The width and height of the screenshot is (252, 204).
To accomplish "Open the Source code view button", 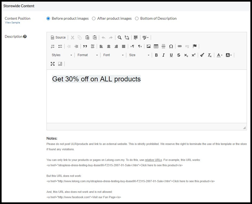I will point(58,38).
